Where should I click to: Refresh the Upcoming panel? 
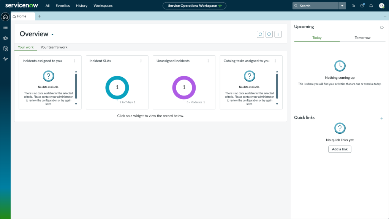click(x=382, y=27)
